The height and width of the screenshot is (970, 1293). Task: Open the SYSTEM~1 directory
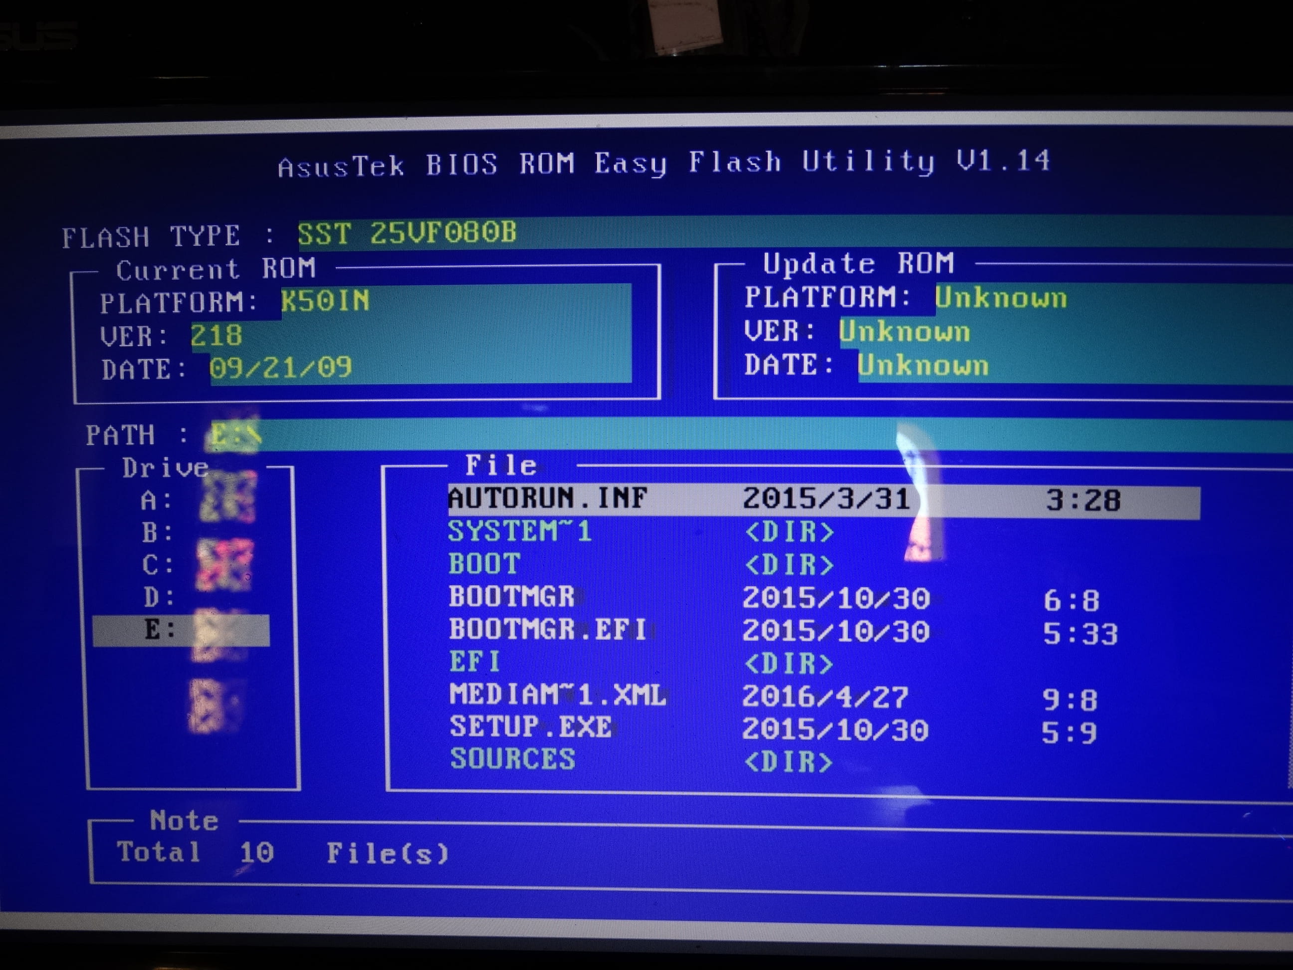pyautogui.click(x=520, y=531)
